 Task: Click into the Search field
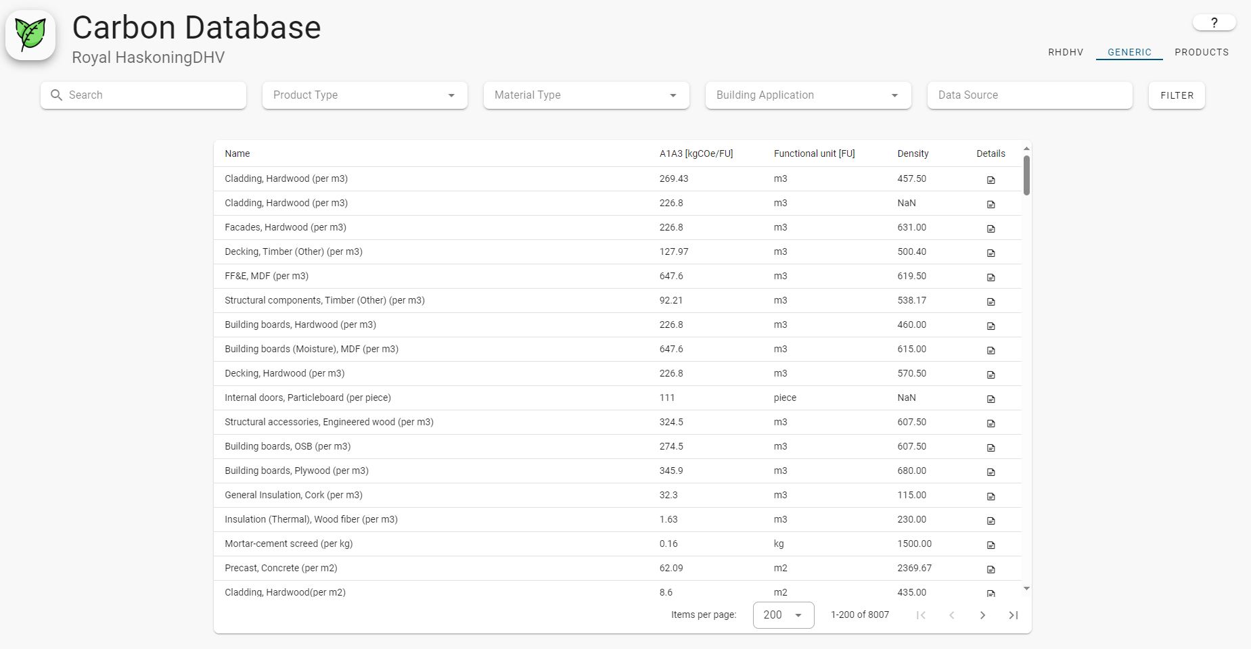[x=153, y=95]
